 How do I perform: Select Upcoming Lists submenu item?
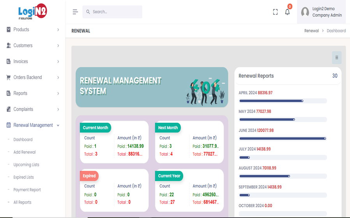[x=26, y=165]
